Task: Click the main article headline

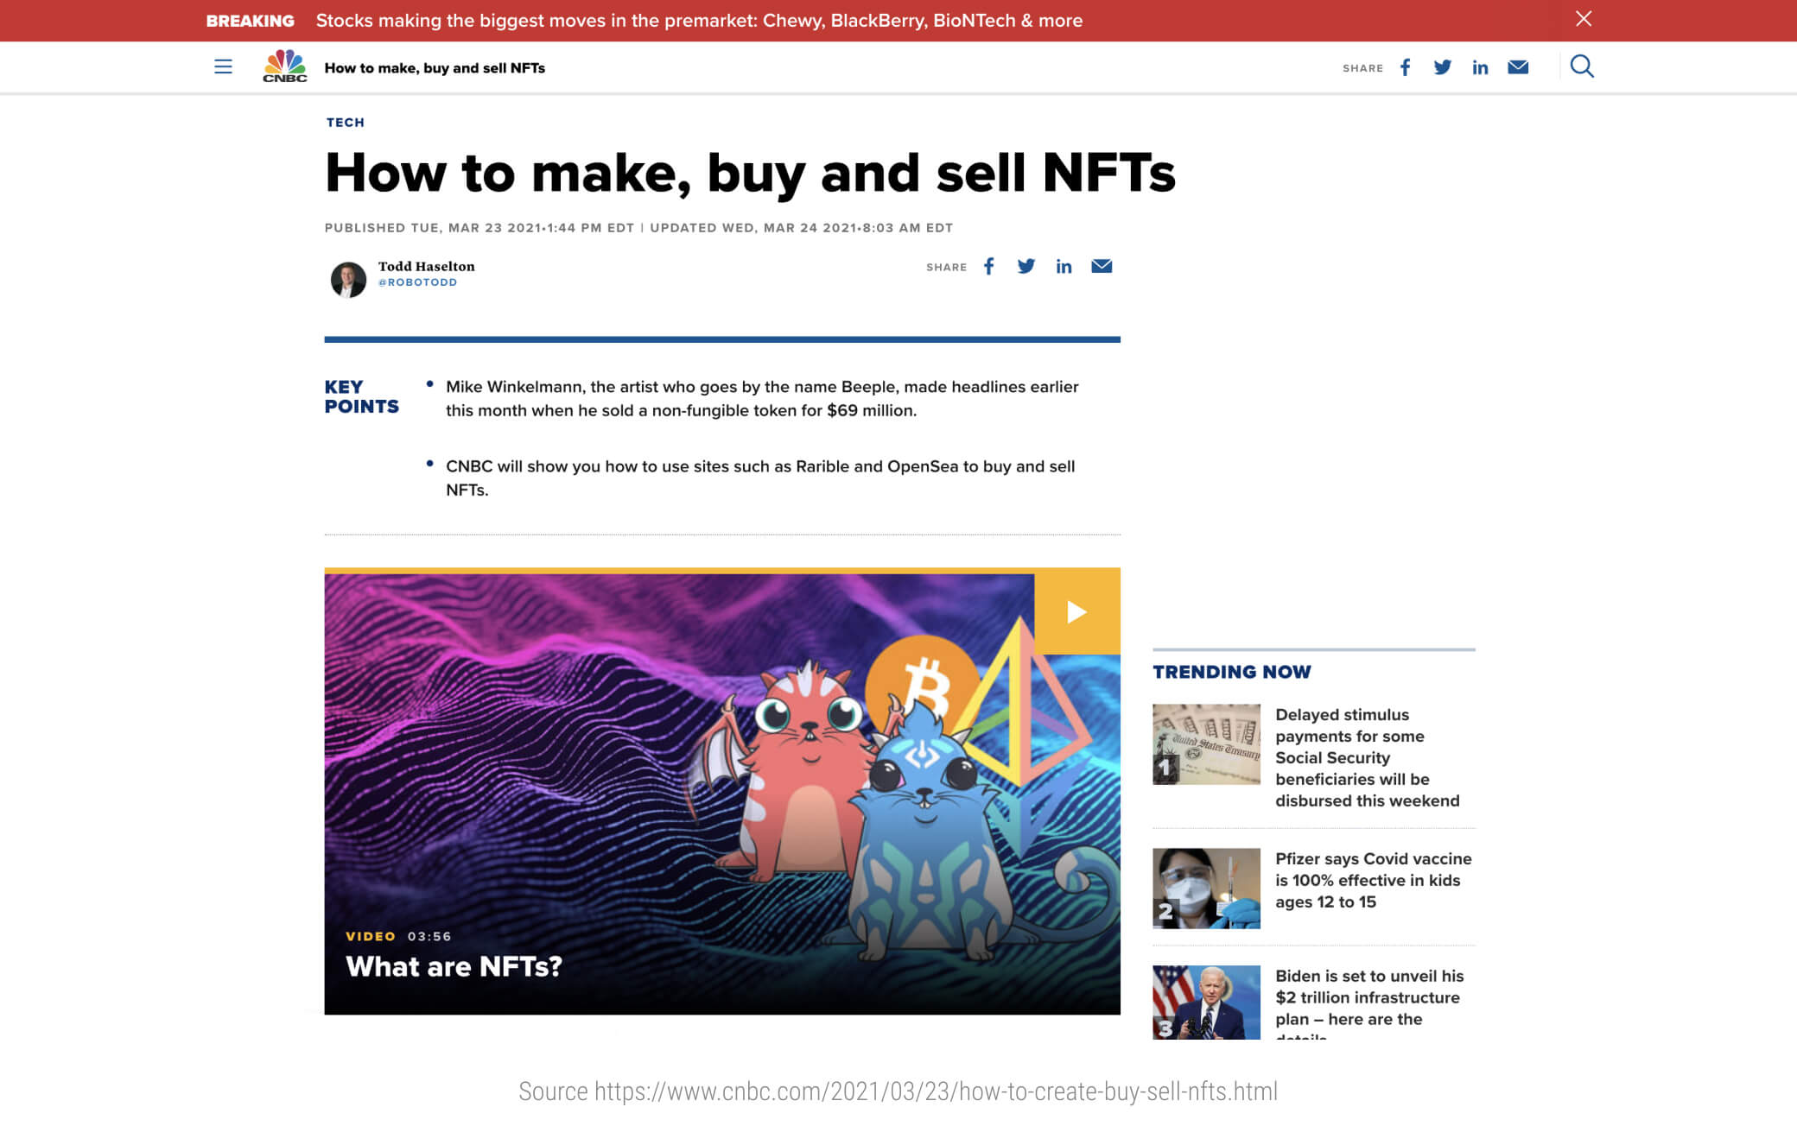Action: coord(750,173)
